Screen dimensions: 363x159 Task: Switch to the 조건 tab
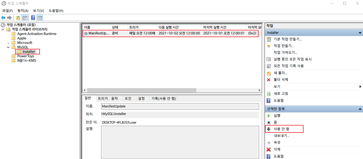pos(128,98)
